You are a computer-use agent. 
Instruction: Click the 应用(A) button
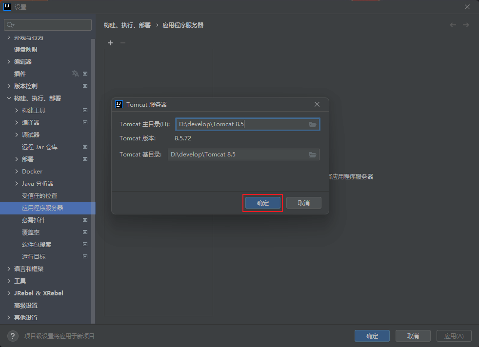[454, 336]
